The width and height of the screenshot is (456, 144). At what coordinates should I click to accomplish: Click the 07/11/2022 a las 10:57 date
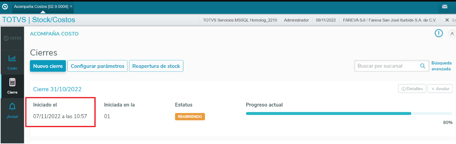point(60,116)
